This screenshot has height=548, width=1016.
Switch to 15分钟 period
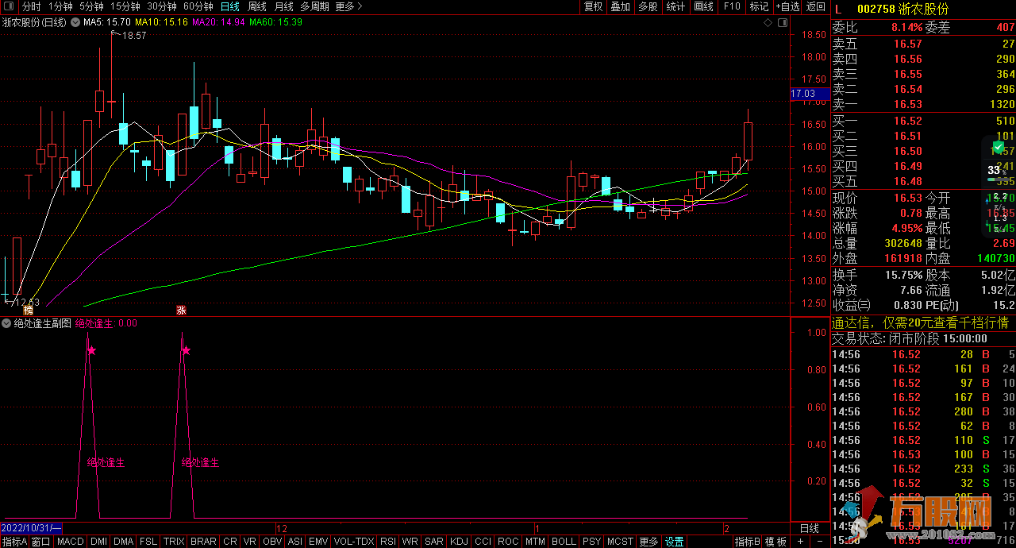(125, 6)
